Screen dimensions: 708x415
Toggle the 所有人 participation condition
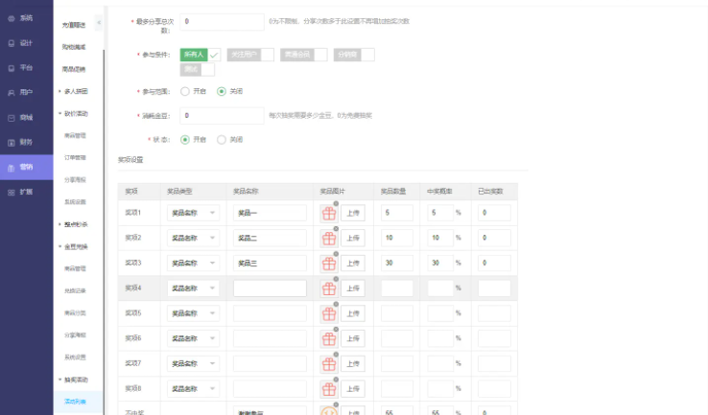point(201,55)
